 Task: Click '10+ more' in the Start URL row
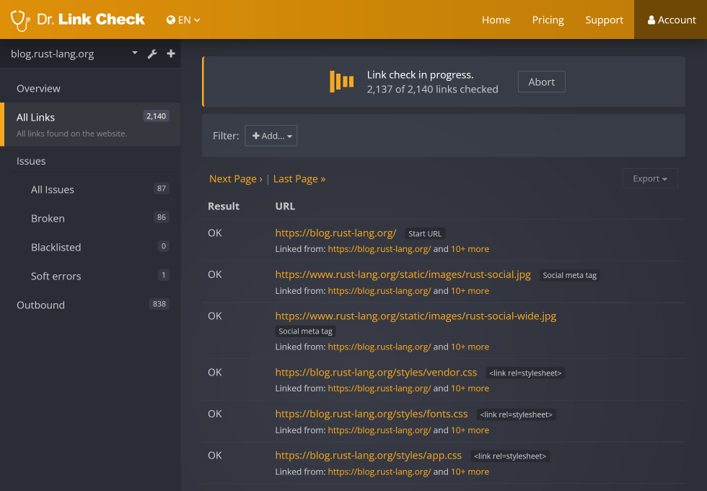tap(470, 249)
